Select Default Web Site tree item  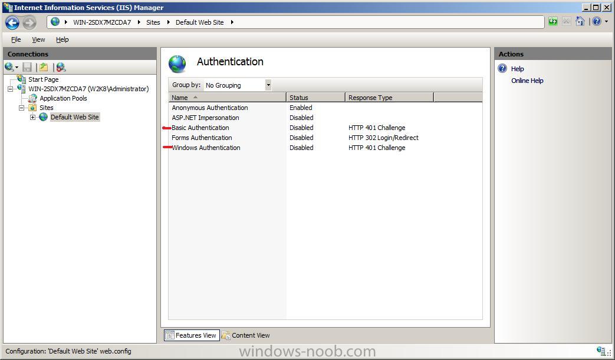(x=74, y=117)
